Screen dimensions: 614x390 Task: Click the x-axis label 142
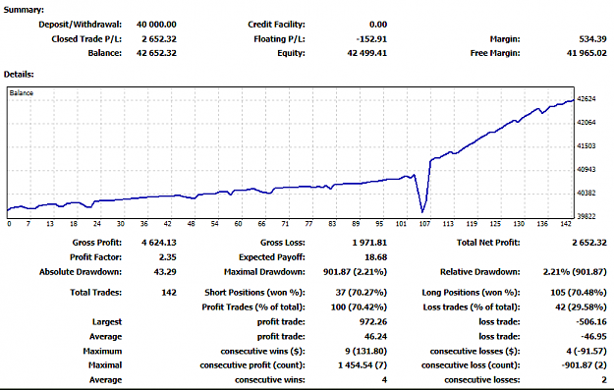pyautogui.click(x=566, y=224)
